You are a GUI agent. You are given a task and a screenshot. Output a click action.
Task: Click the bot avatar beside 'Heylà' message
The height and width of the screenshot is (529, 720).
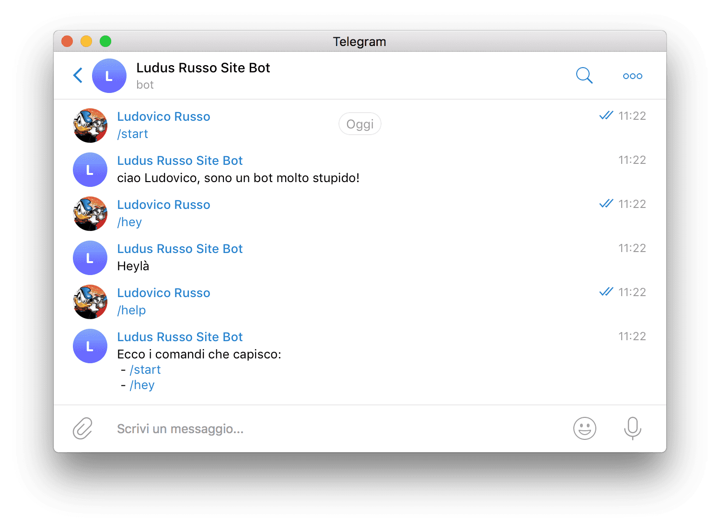pyautogui.click(x=90, y=258)
